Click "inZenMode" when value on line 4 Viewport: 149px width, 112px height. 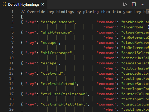point(133,27)
